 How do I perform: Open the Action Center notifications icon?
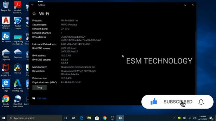211,118
